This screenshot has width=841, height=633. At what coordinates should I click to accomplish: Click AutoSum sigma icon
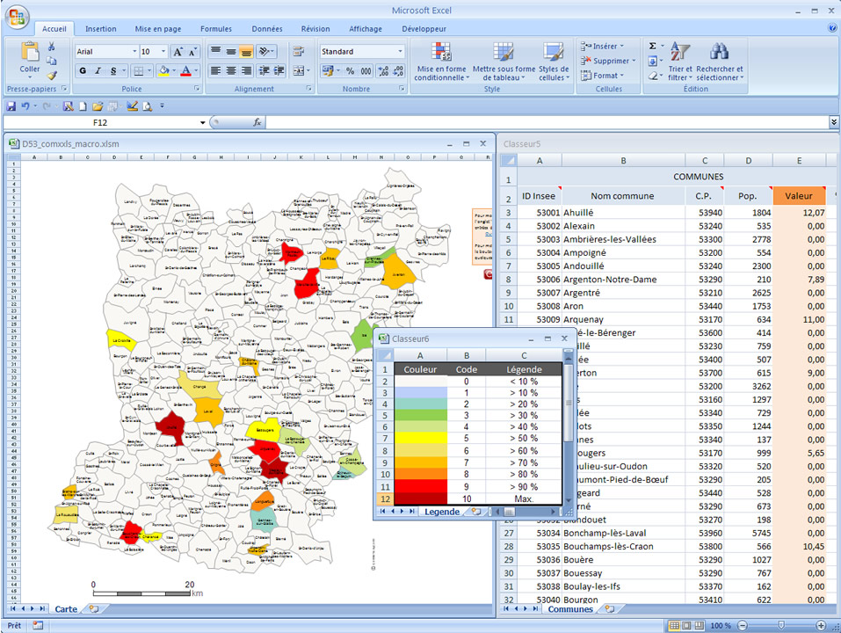pyautogui.click(x=653, y=46)
